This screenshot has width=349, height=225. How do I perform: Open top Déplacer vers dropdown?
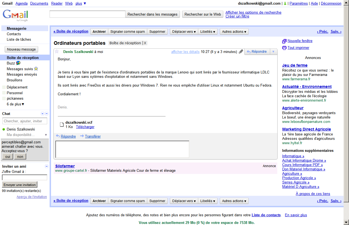pos(184,32)
